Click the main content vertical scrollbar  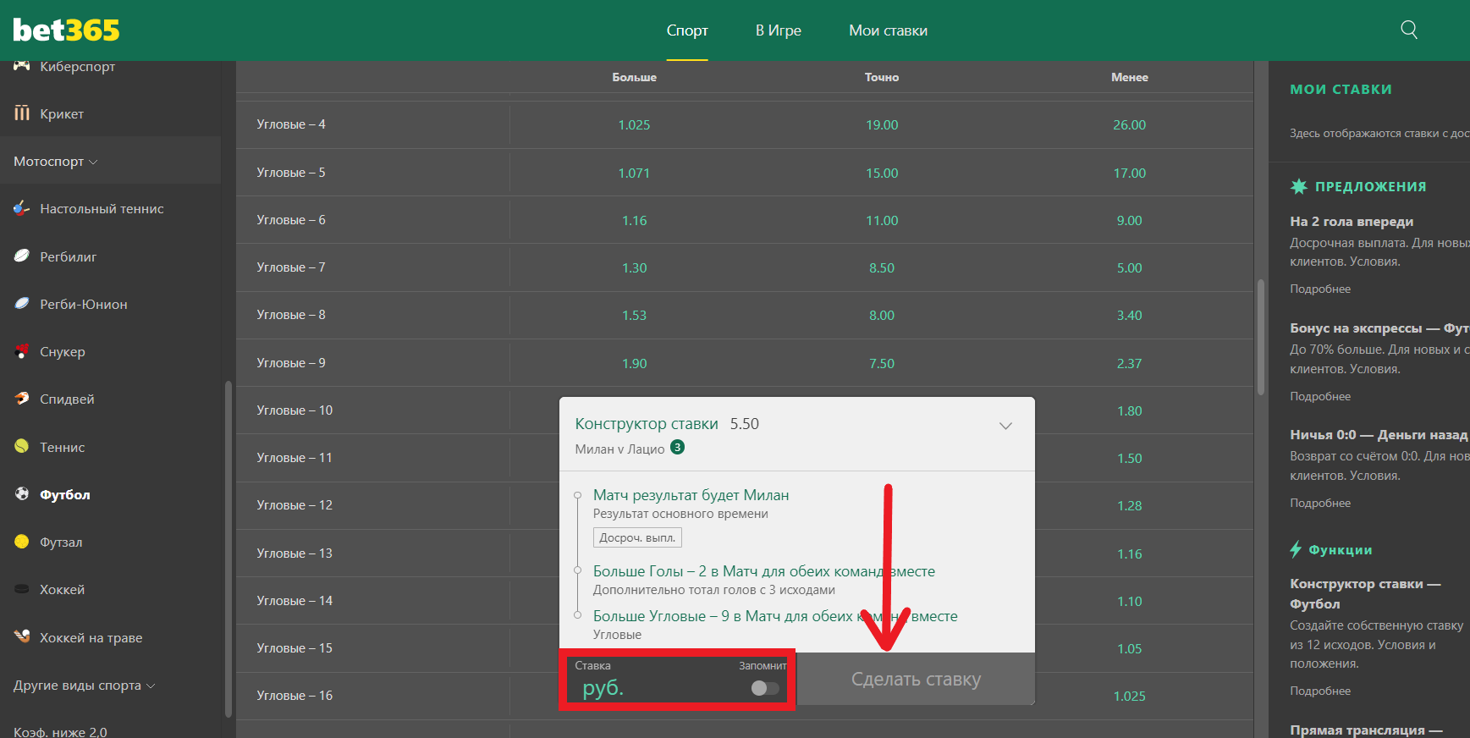(x=1261, y=337)
